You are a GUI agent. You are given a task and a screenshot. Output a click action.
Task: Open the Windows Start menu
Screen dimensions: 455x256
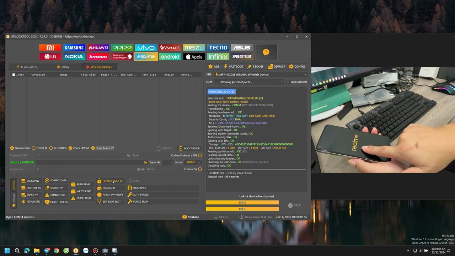(x=7, y=251)
